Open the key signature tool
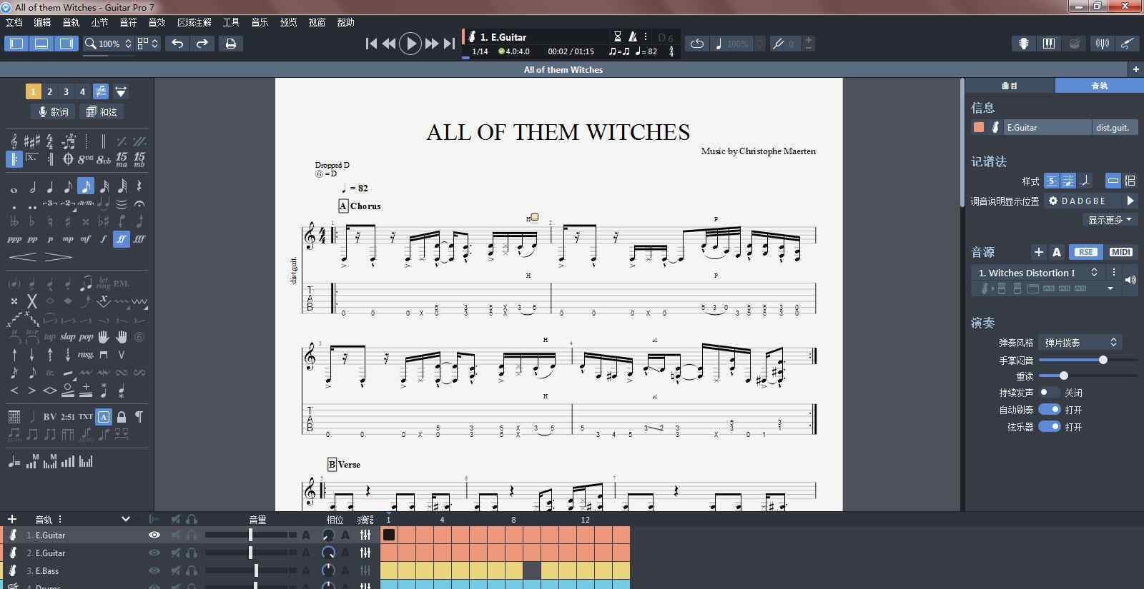Viewport: 1144px width, 589px height. pyautogui.click(x=32, y=141)
